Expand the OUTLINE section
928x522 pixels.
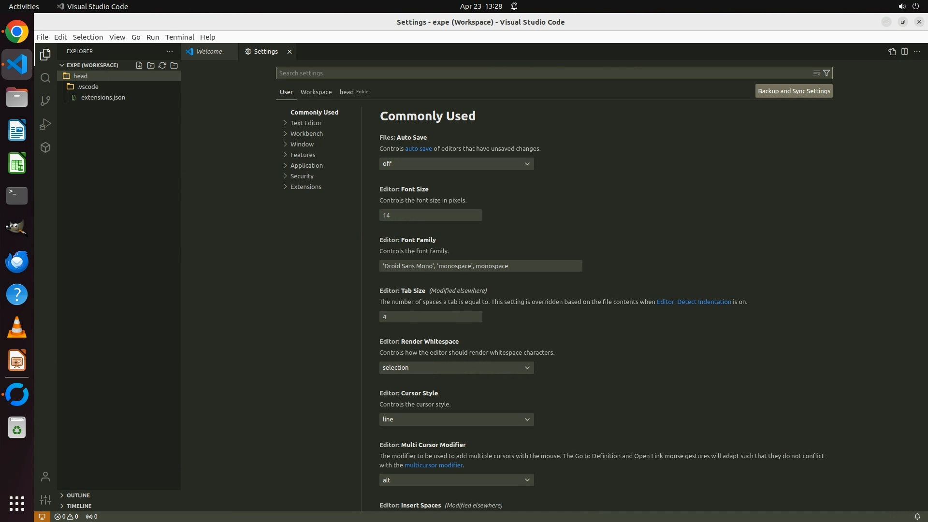point(78,495)
